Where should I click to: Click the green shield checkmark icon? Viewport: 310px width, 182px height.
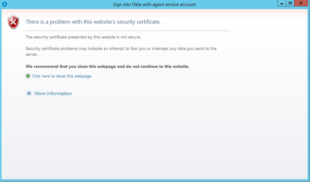(x=28, y=76)
